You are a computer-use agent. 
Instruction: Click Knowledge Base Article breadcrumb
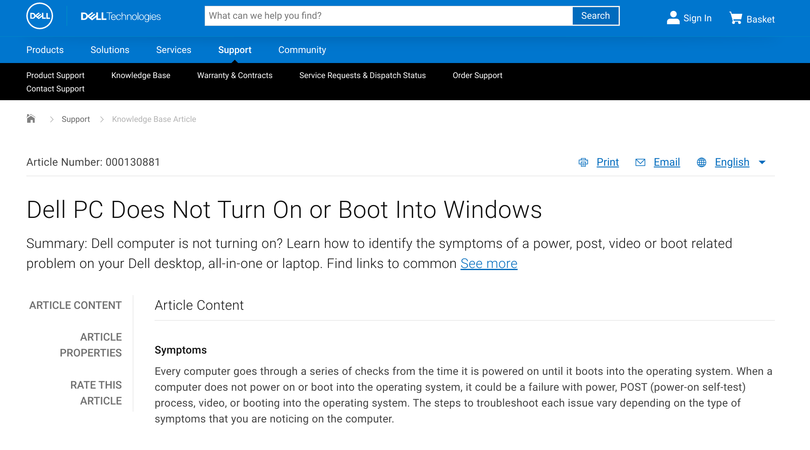point(154,119)
